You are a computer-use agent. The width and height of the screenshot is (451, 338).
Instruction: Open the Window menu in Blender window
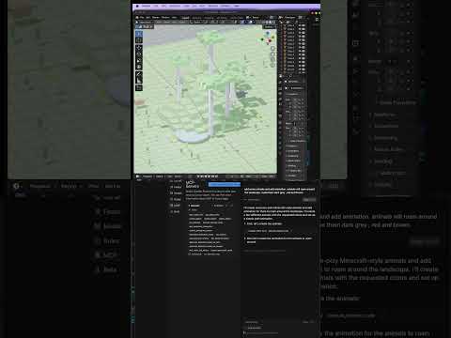pos(165,18)
